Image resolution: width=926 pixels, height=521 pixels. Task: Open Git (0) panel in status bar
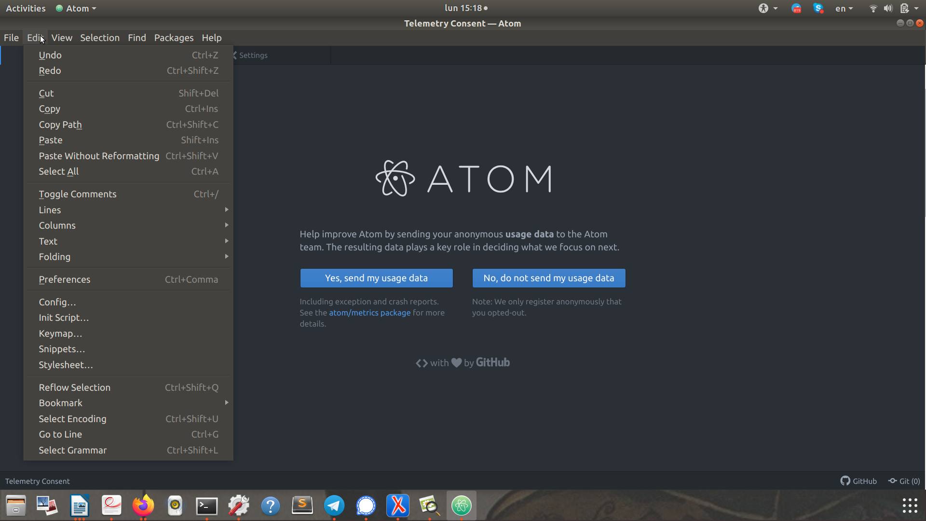pos(904,481)
